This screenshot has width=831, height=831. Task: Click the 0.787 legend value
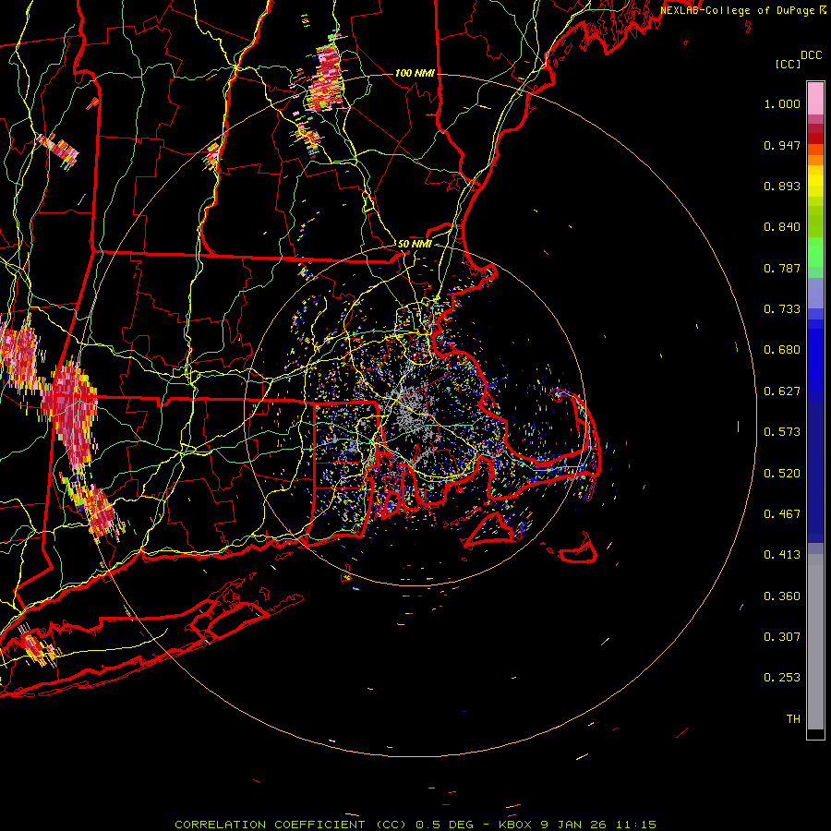click(x=782, y=268)
